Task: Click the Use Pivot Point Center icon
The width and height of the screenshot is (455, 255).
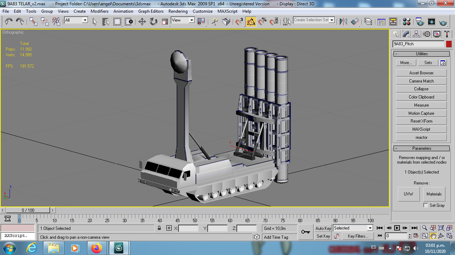Action: point(201,21)
